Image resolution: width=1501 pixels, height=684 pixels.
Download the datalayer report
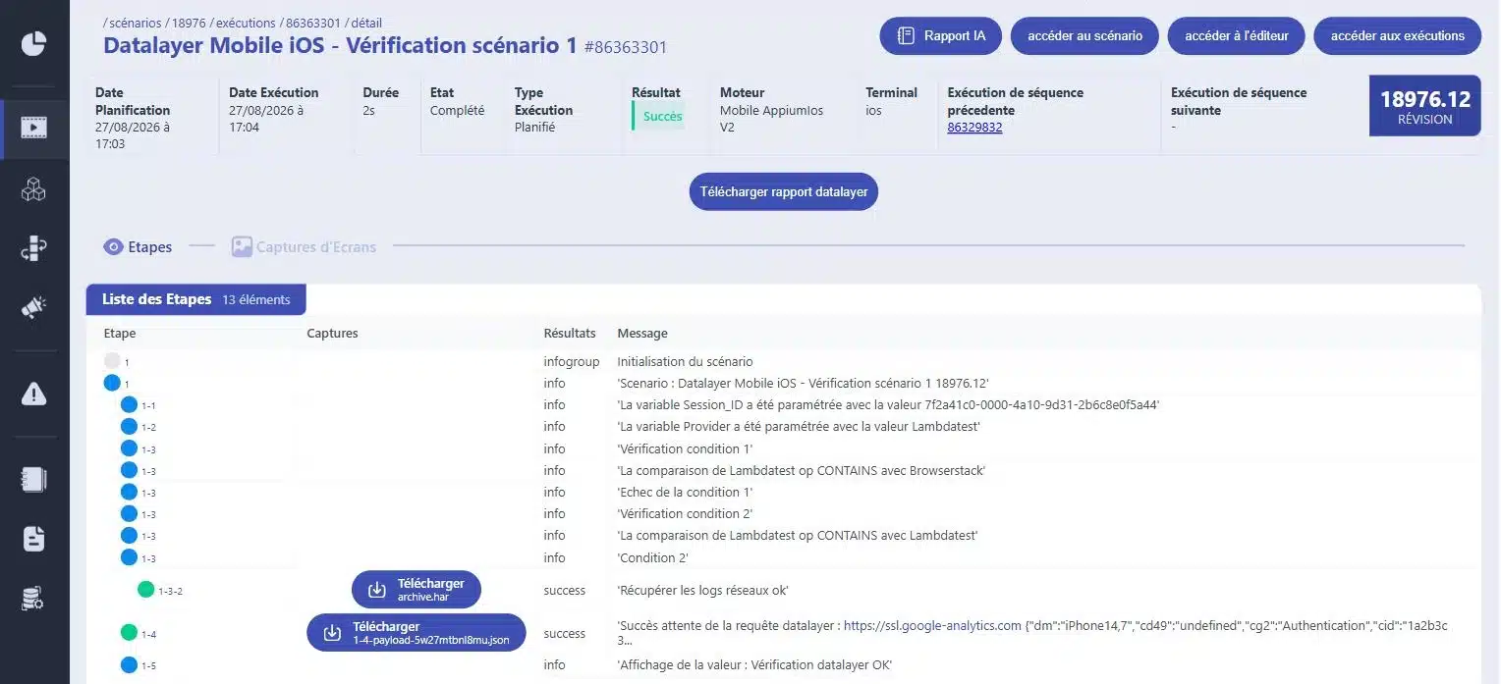coord(784,192)
